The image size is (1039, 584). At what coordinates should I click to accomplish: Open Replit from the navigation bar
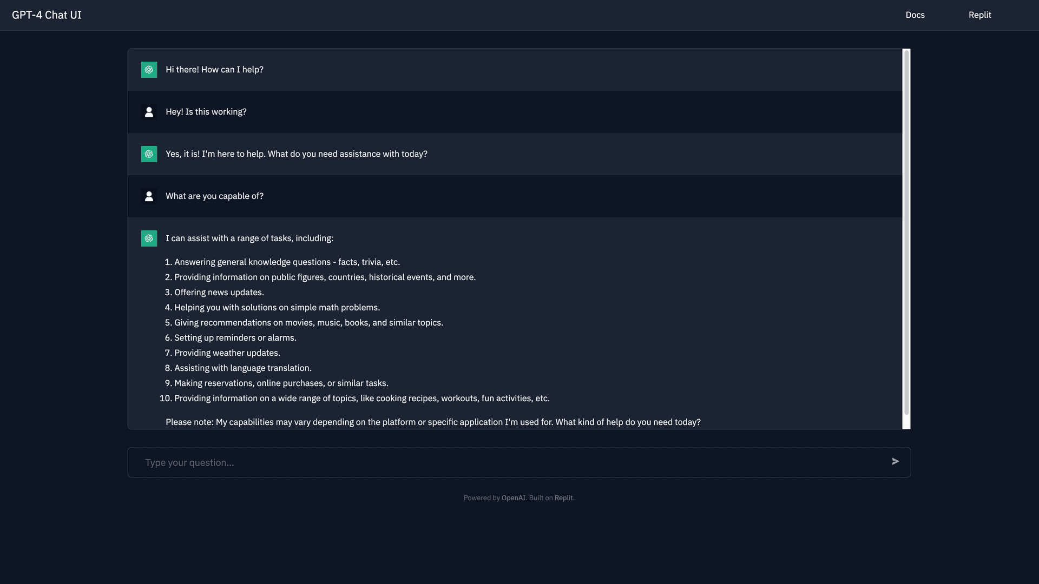tap(980, 15)
